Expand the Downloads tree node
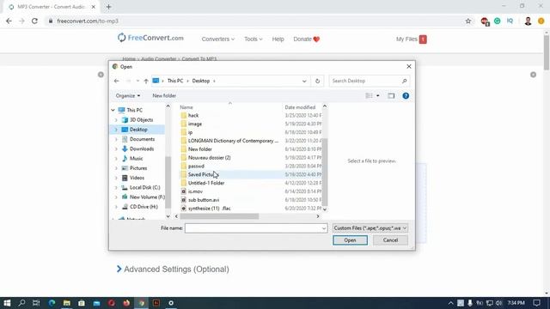The image size is (550, 309). pos(116,148)
